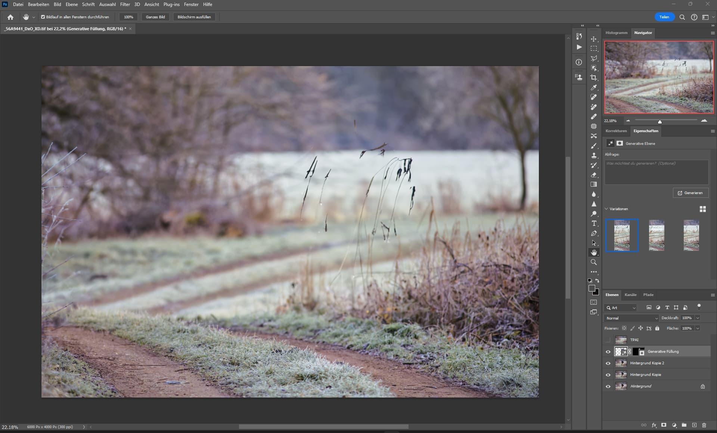This screenshot has width=717, height=433.
Task: Toggle lock transparent pixels
Action: click(624, 328)
